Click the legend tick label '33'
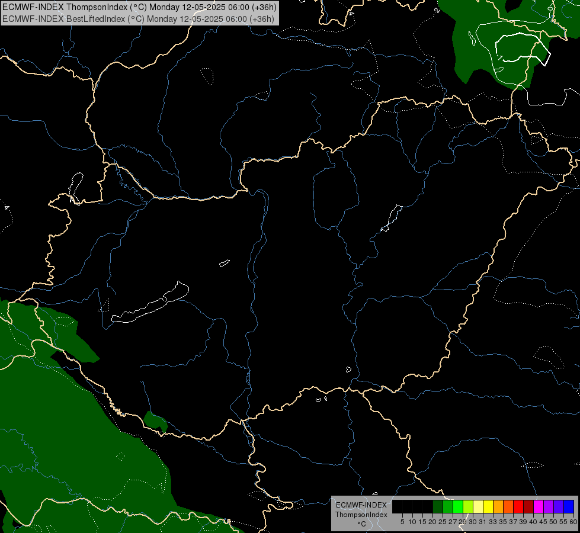The image size is (580, 533). pos(493,522)
